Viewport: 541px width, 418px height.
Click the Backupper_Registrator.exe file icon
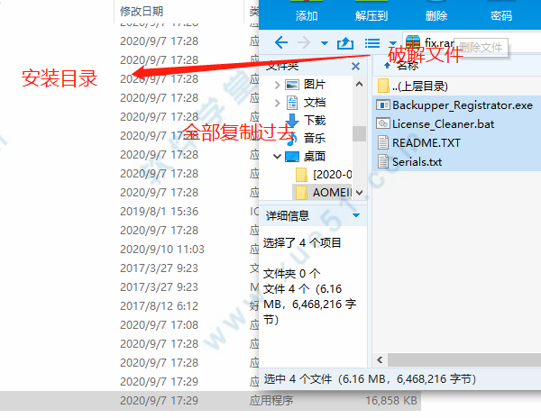click(x=383, y=104)
